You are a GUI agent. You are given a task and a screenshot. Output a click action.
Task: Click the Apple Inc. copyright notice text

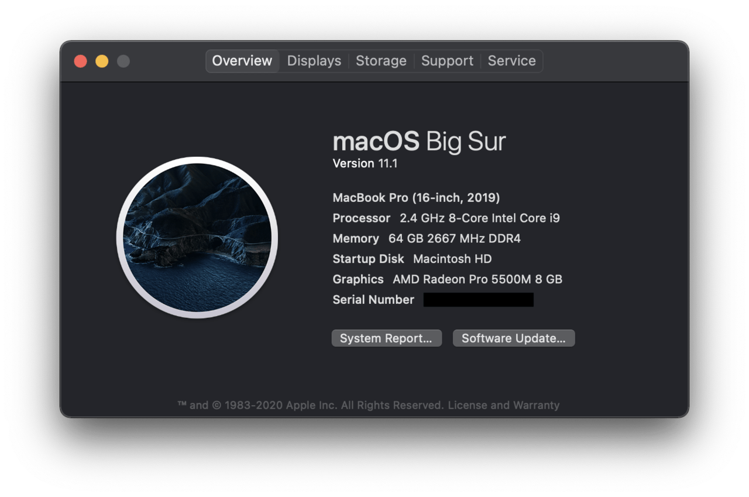311,405
